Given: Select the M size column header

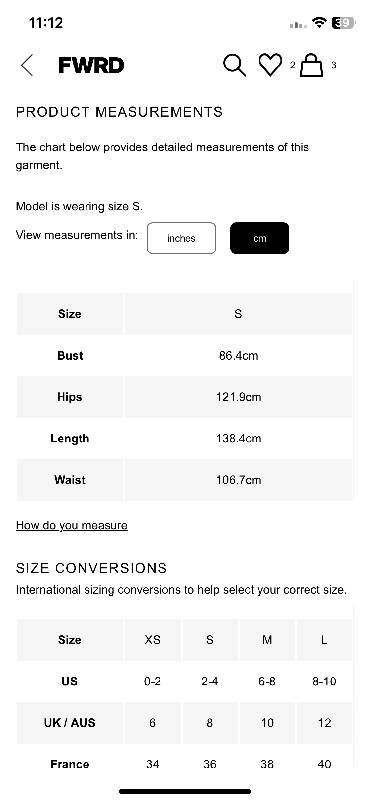Looking at the screenshot, I should (x=267, y=640).
